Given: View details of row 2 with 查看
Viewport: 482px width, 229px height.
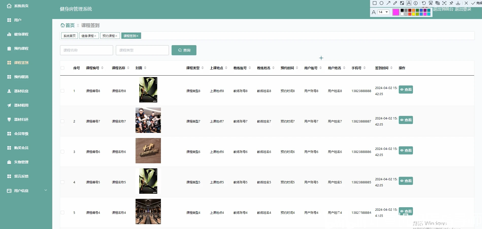Looking at the screenshot, I should tap(406, 120).
